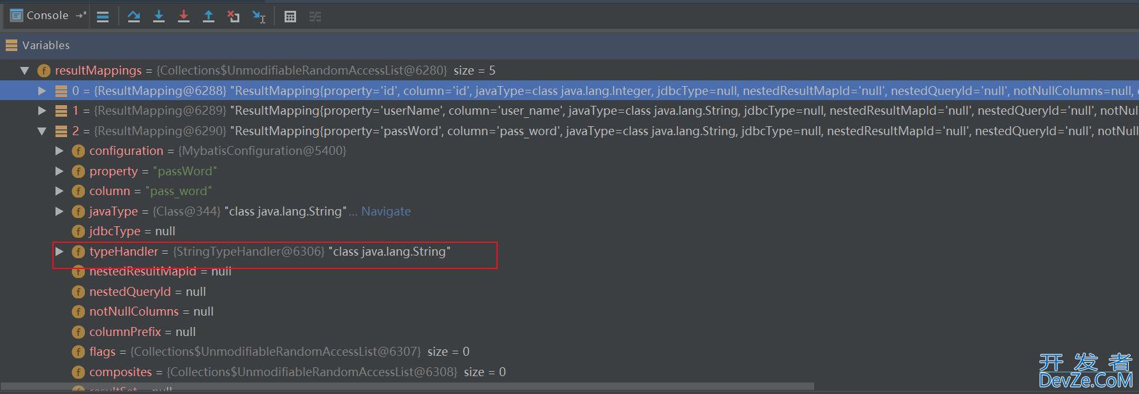The width and height of the screenshot is (1139, 394).
Task: Click the blue Step Into icon
Action: (159, 17)
